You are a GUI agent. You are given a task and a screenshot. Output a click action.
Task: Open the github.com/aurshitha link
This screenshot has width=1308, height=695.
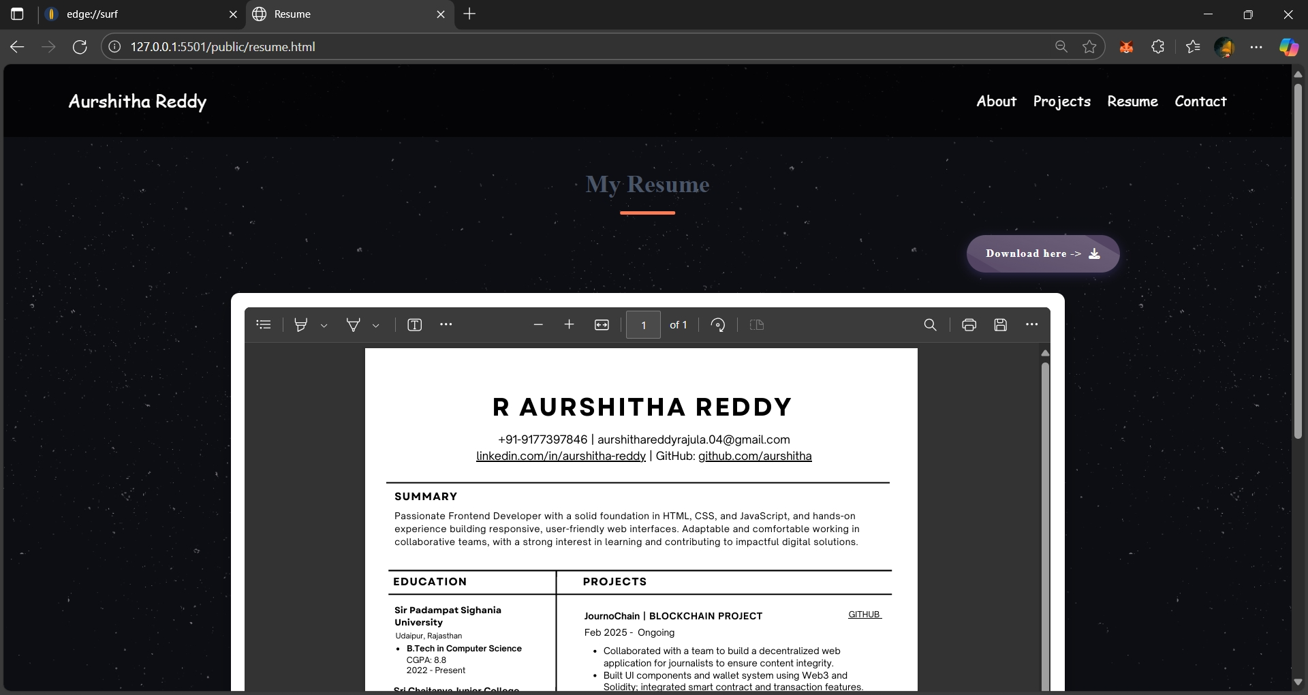pos(756,456)
